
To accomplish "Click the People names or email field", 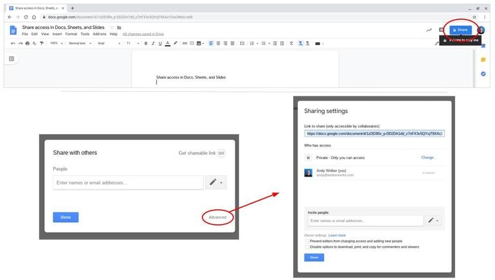I will 129,183.
